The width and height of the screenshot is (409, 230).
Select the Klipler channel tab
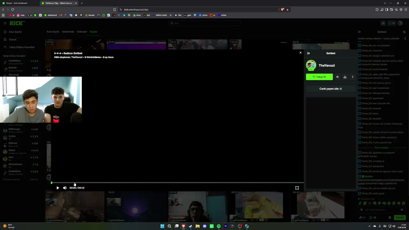pos(93,32)
